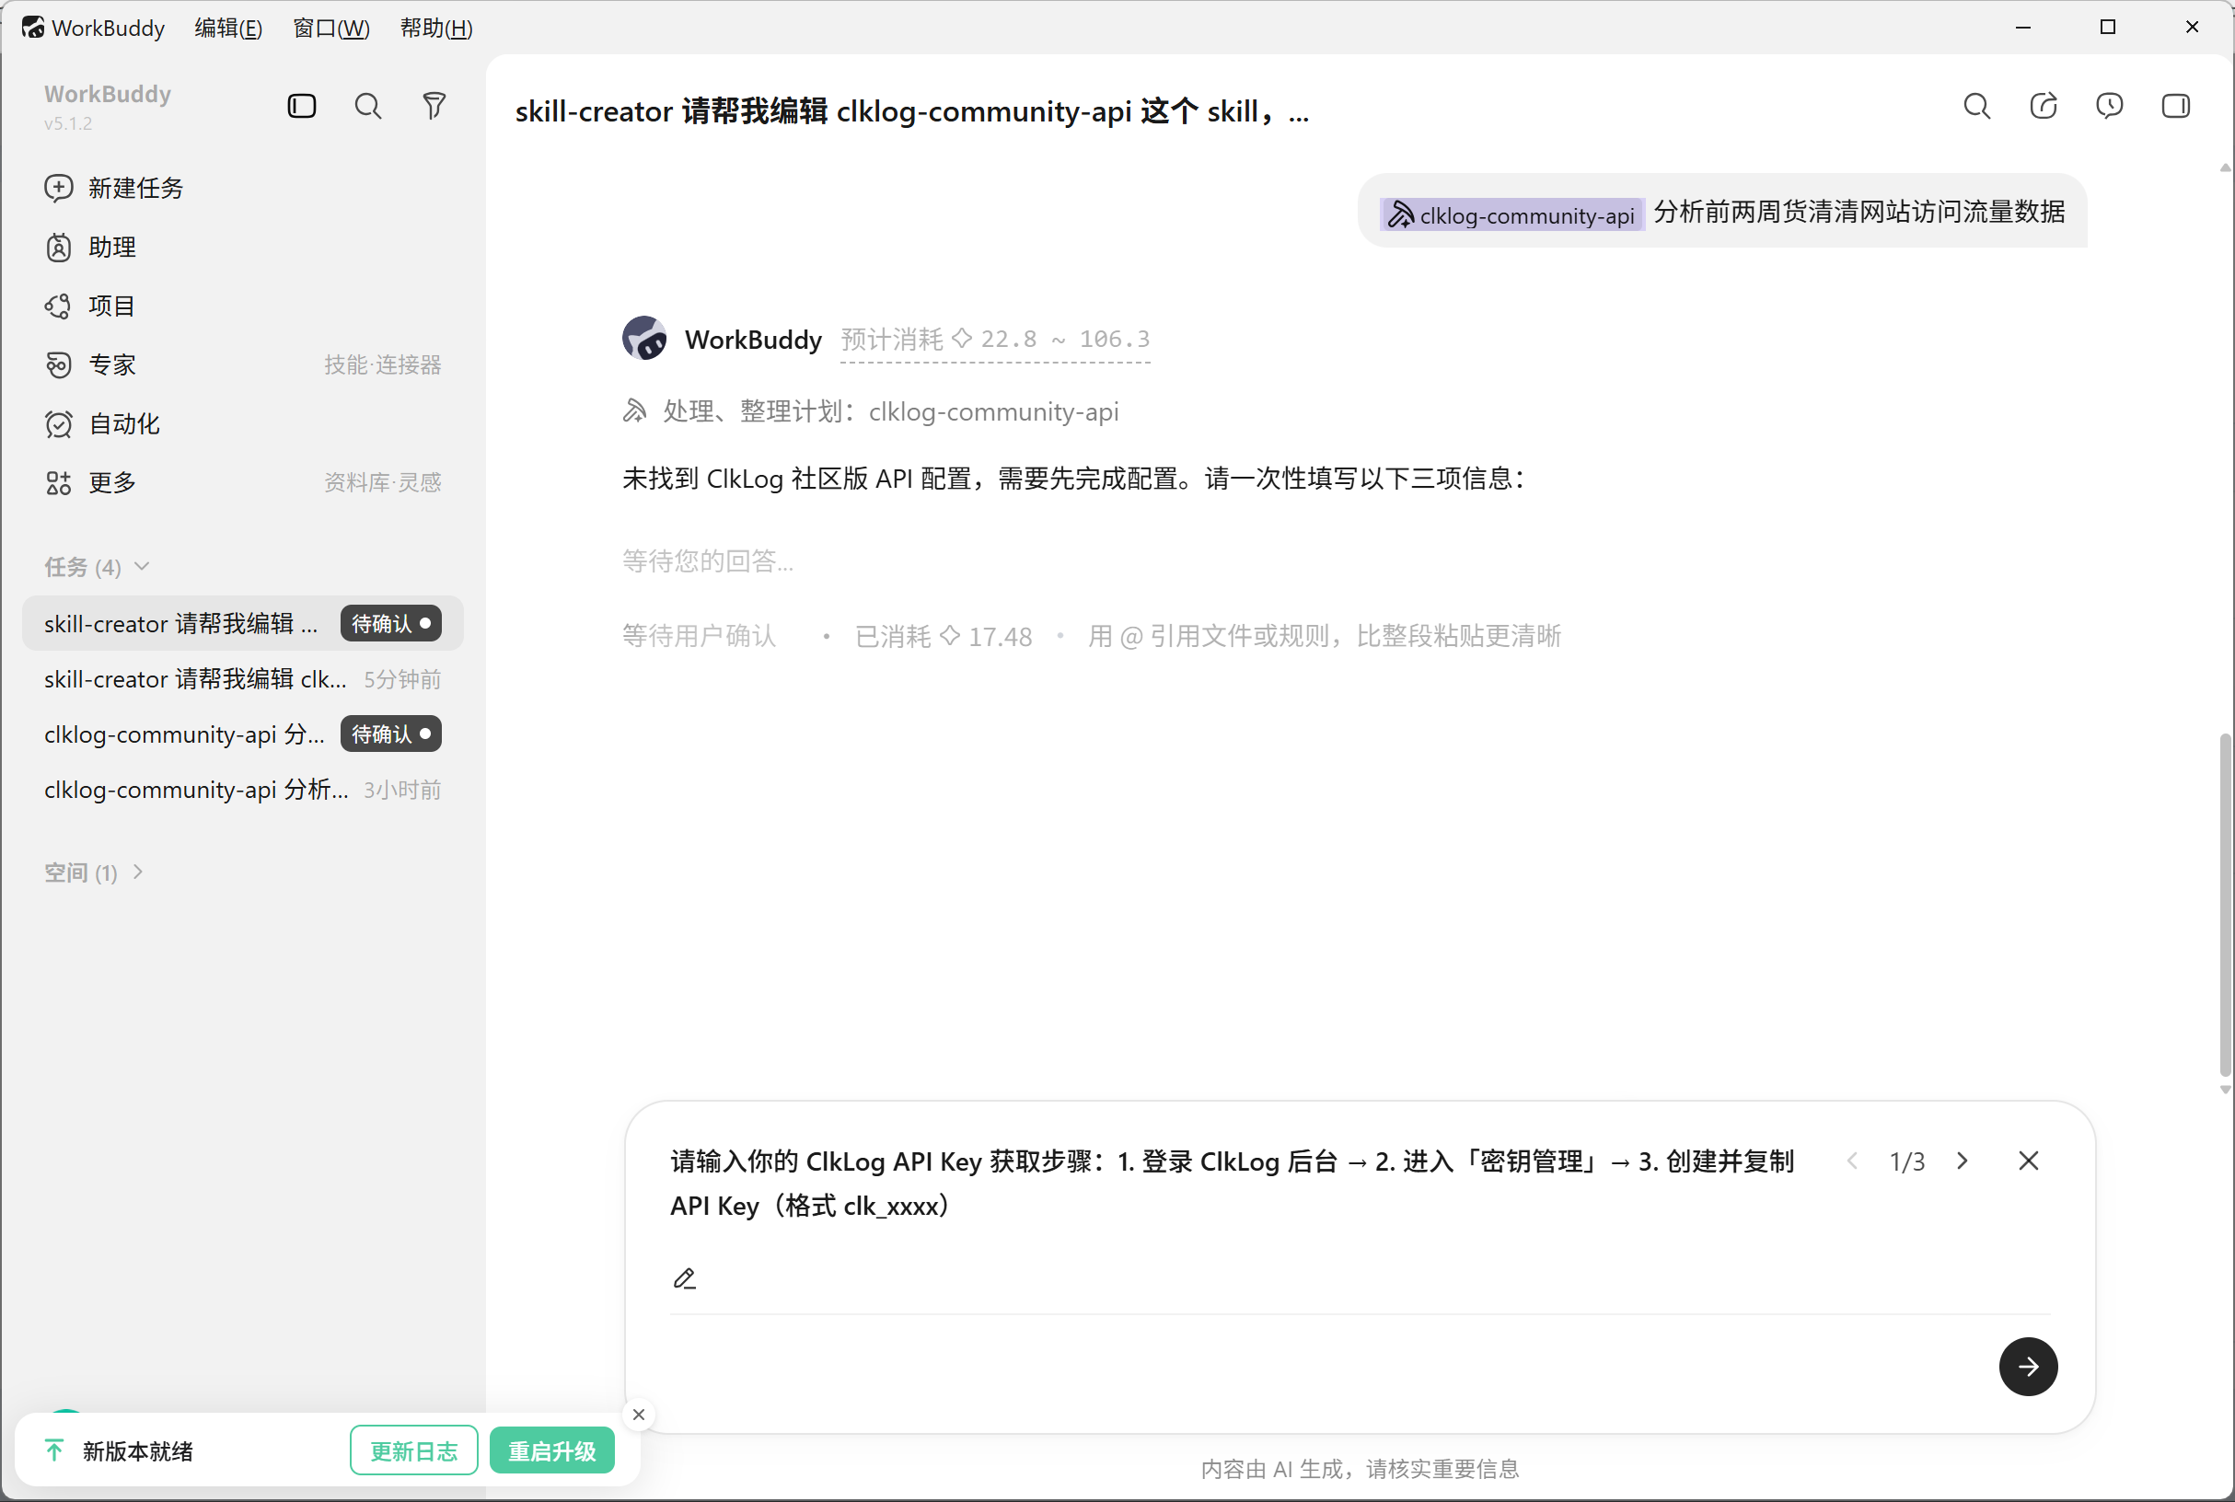This screenshot has height=1502, width=2235.
Task: Click WorkBuddy app logo in title bar
Action: click(x=33, y=28)
